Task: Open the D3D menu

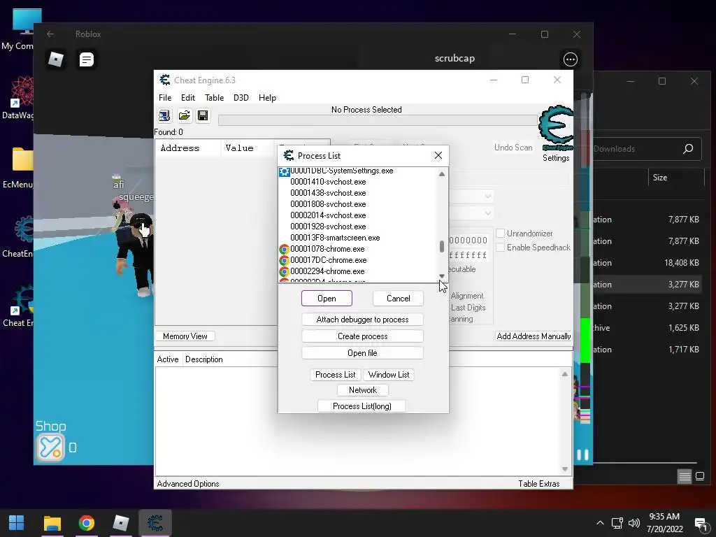Action: click(x=241, y=98)
